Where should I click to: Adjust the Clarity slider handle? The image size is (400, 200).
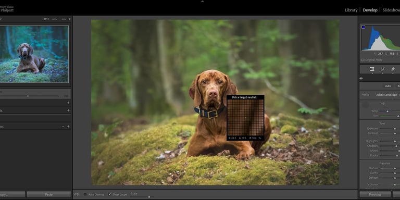click(395, 173)
